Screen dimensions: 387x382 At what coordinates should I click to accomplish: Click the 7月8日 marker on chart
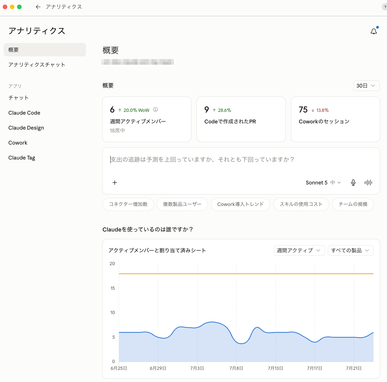point(236,368)
